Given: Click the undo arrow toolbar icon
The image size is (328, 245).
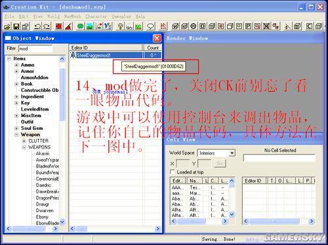Looking at the screenshot, I should coord(37,26).
